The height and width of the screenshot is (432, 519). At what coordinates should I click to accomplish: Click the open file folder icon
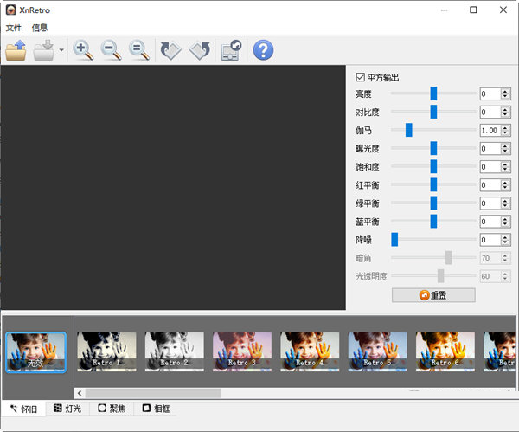point(16,50)
